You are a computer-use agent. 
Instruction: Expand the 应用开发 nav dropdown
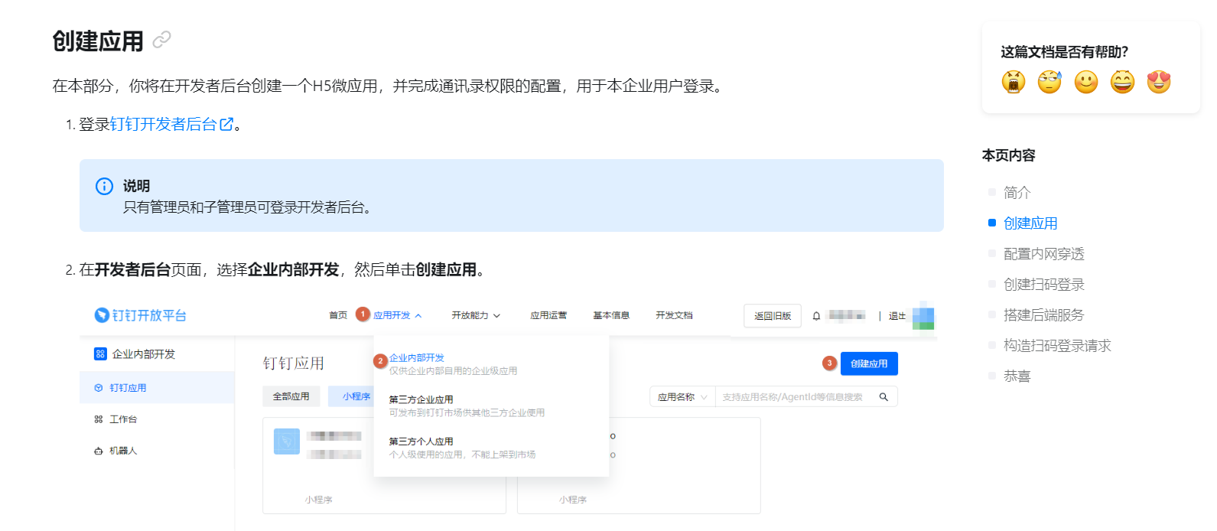pos(397,315)
